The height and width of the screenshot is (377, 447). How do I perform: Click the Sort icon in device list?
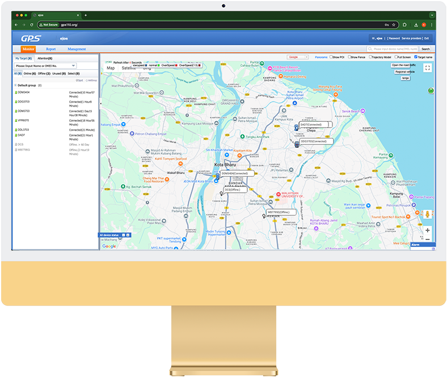tap(79, 81)
